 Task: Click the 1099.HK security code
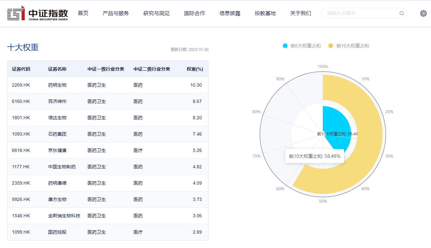(x=21, y=232)
